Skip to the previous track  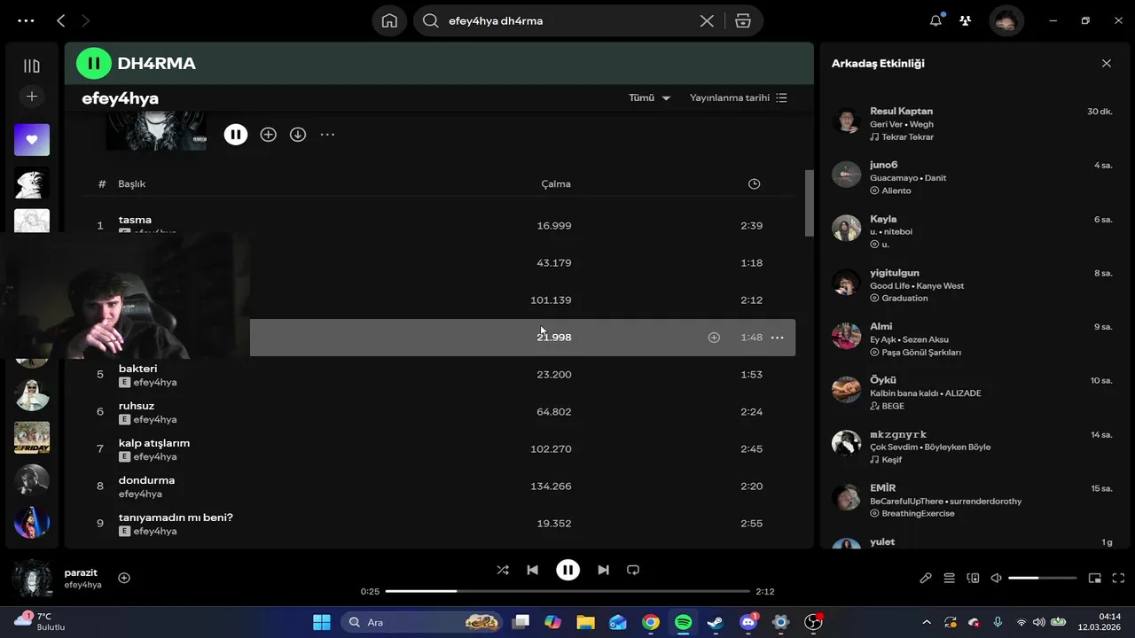[532, 570]
